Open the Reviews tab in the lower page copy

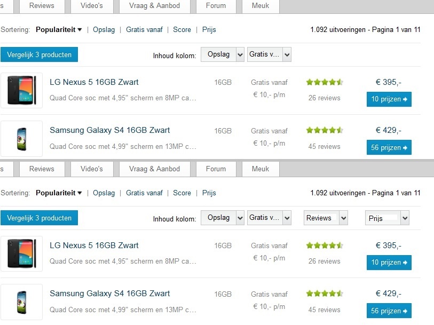42,169
